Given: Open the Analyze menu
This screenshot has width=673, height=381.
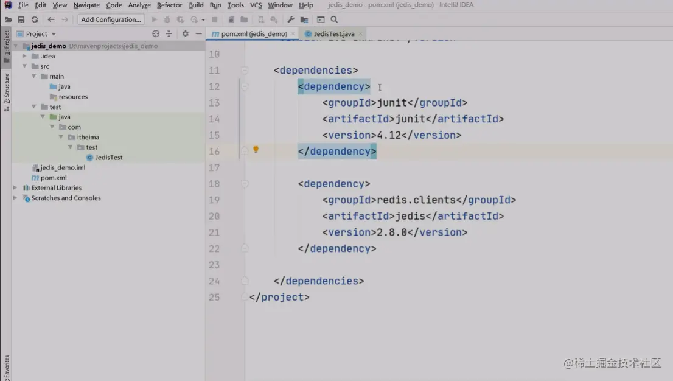Looking at the screenshot, I should pyautogui.click(x=139, y=5).
